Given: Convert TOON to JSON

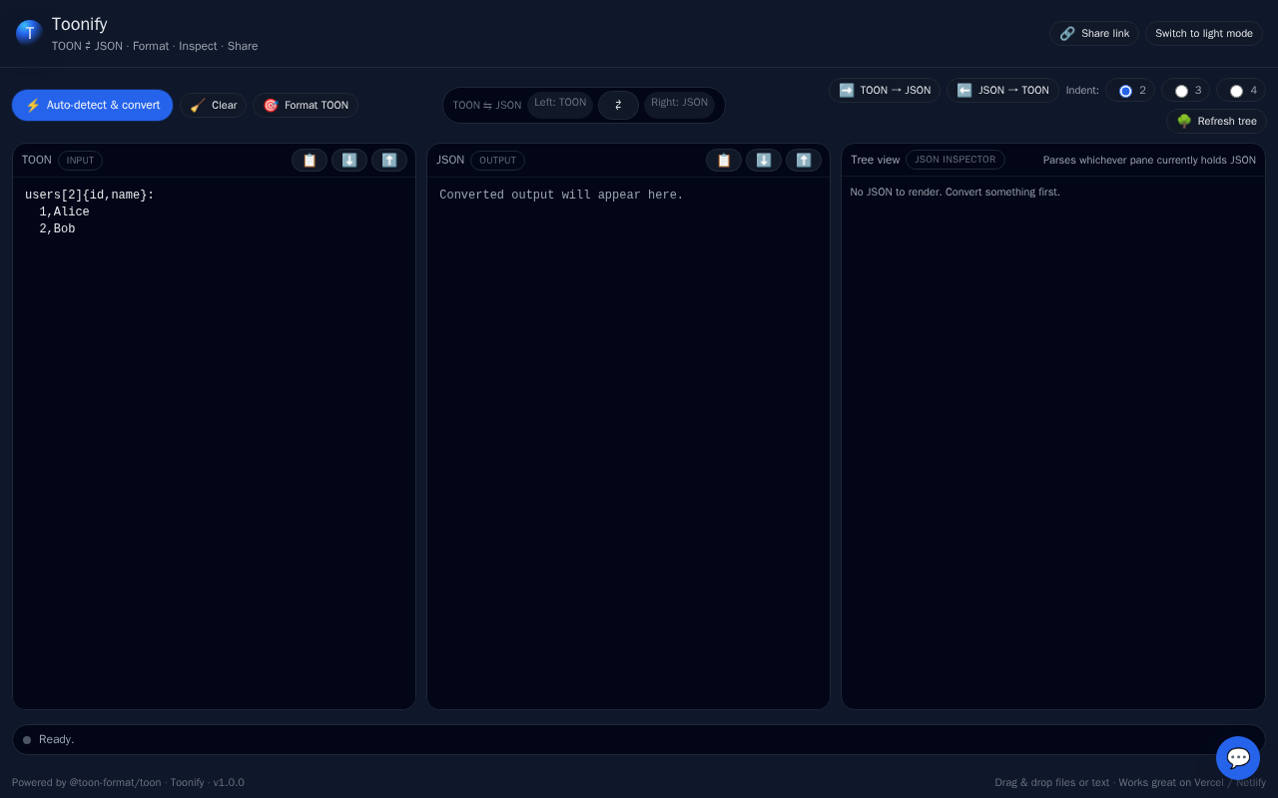Looking at the screenshot, I should [885, 91].
